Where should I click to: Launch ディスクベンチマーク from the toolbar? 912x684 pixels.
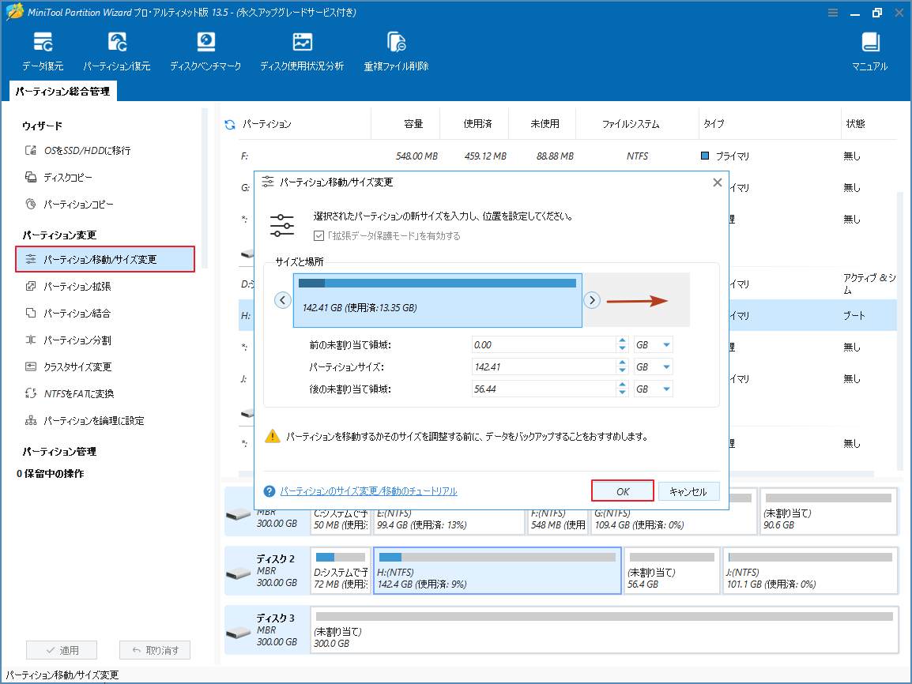[205, 50]
